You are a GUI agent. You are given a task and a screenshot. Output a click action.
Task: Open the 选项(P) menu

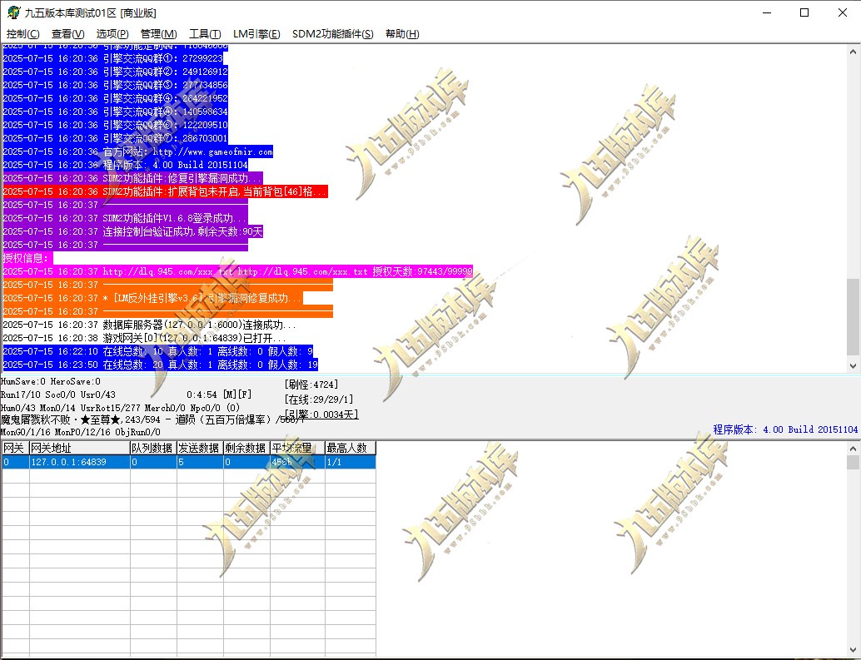pyautogui.click(x=112, y=34)
